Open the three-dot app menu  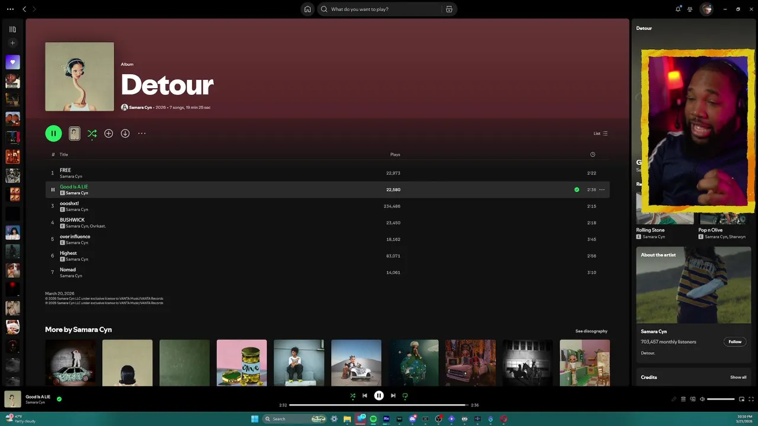[10, 9]
